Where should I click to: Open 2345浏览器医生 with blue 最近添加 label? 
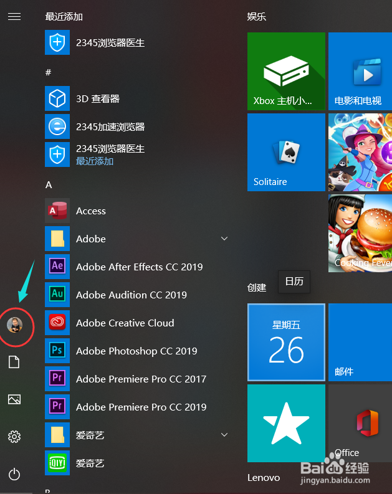point(57,154)
